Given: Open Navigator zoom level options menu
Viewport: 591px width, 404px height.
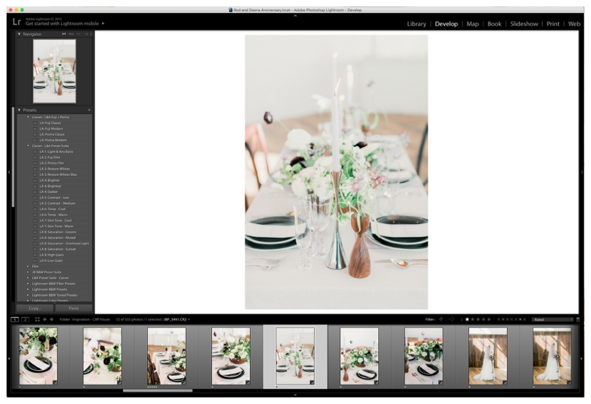Looking at the screenshot, I should click(x=91, y=34).
